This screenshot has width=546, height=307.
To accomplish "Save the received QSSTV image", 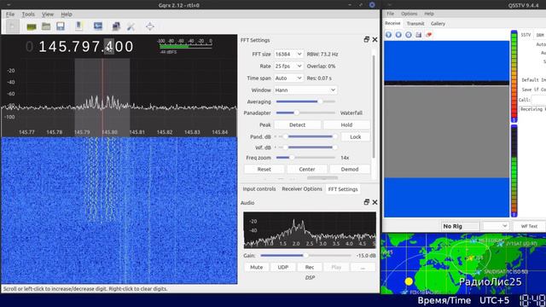I will [419, 35].
